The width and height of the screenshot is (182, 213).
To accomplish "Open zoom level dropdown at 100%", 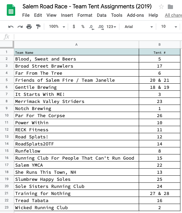I will coord(57,26).
